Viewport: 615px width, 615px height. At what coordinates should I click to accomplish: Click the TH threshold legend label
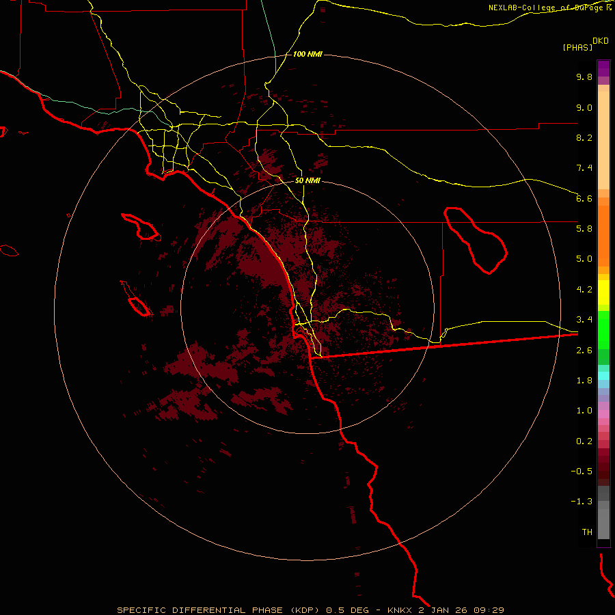click(x=587, y=532)
